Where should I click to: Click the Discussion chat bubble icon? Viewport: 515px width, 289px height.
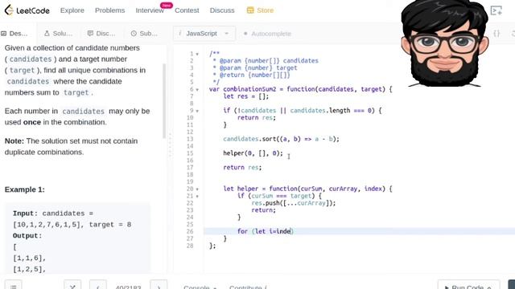click(x=90, y=34)
